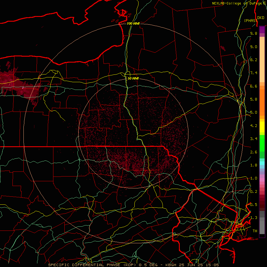
Task: Click the 50 NMI range ring label
Action: (x=133, y=78)
